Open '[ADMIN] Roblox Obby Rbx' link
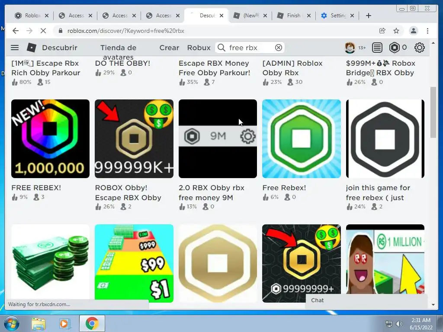Viewport: 443px width, 332px height. [x=292, y=68]
